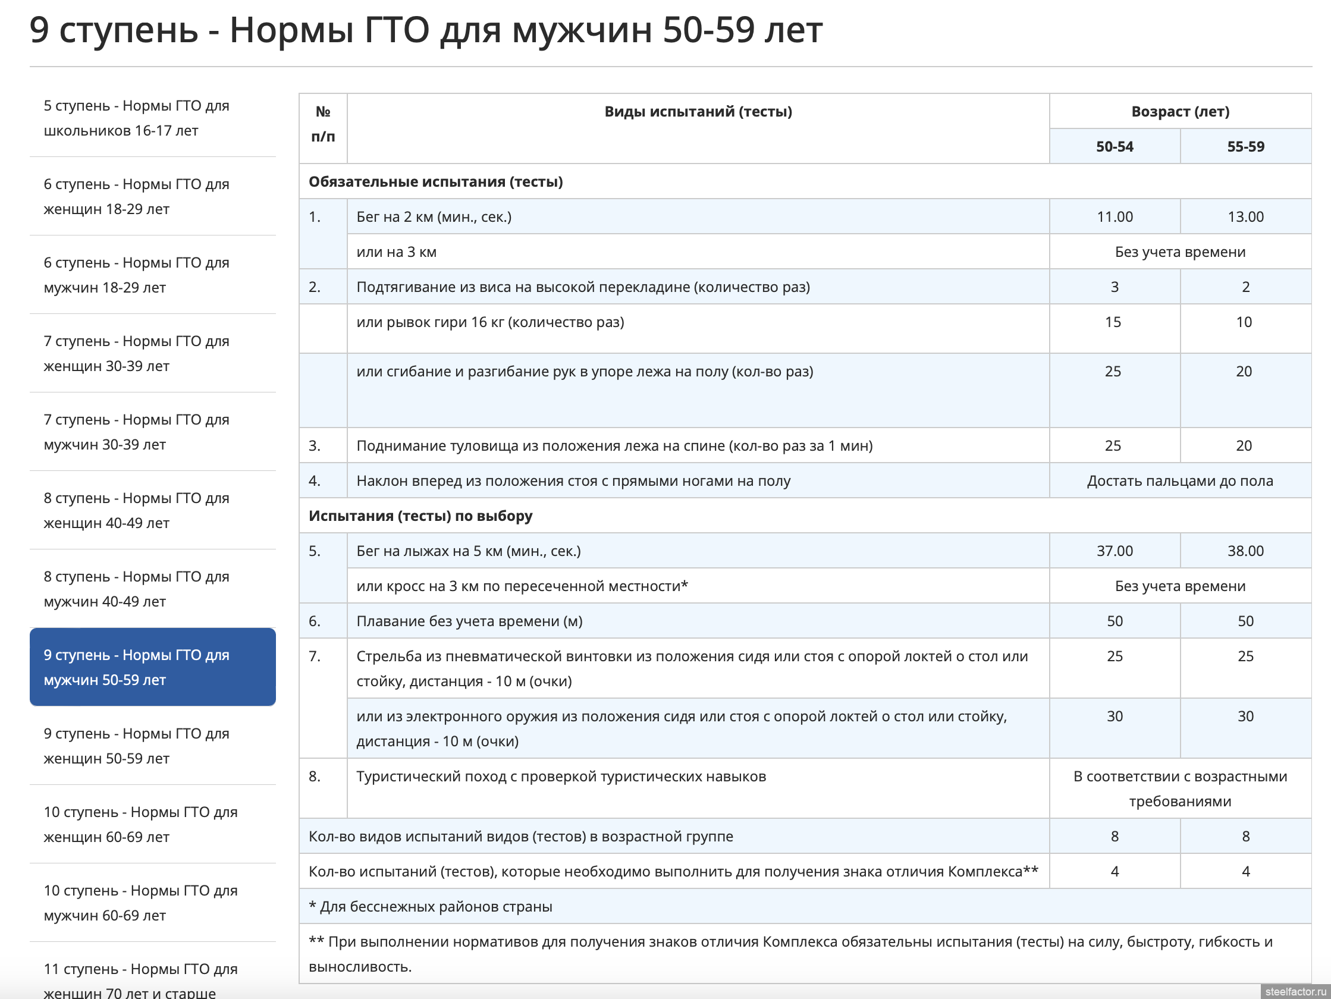The height and width of the screenshot is (999, 1331).
Task: Click Туристический поход row label
Action: (x=561, y=777)
